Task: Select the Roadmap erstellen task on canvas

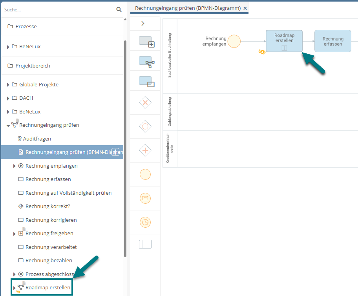Action: coord(284,41)
